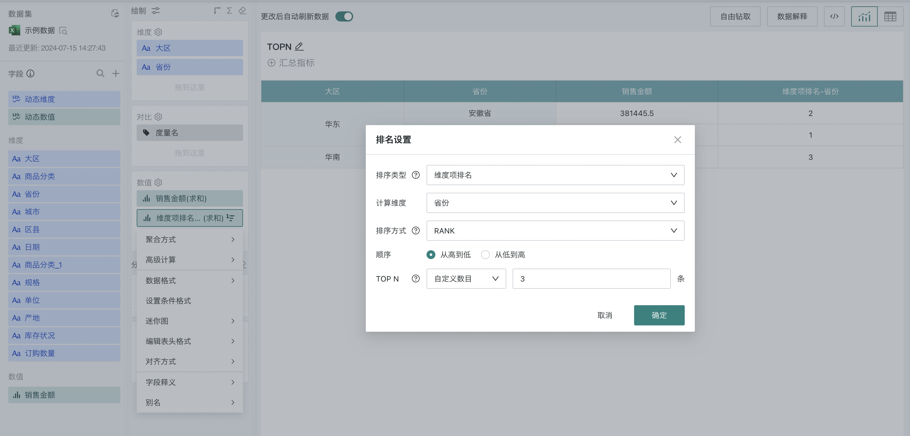Click 381445.5 value cell

(637, 113)
